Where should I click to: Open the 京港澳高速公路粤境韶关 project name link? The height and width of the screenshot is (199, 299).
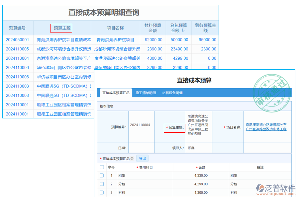tap(266, 127)
